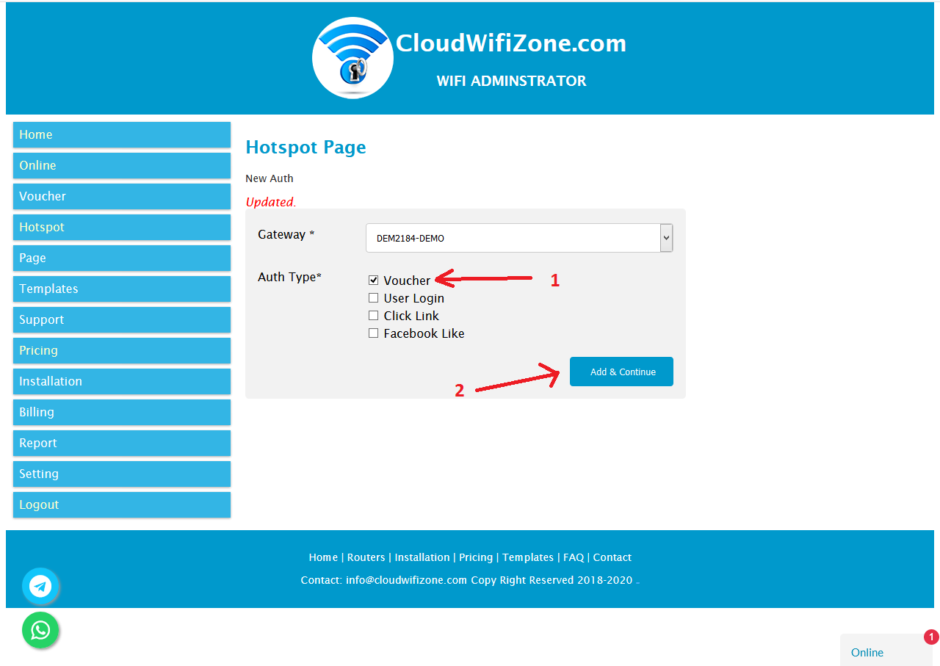Click the CloudWifiZone wifi logo
The height and width of the screenshot is (666, 940).
coord(352,58)
